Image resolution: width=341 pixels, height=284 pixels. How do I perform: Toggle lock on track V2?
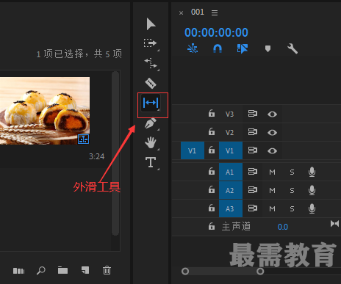pyautogui.click(x=212, y=132)
